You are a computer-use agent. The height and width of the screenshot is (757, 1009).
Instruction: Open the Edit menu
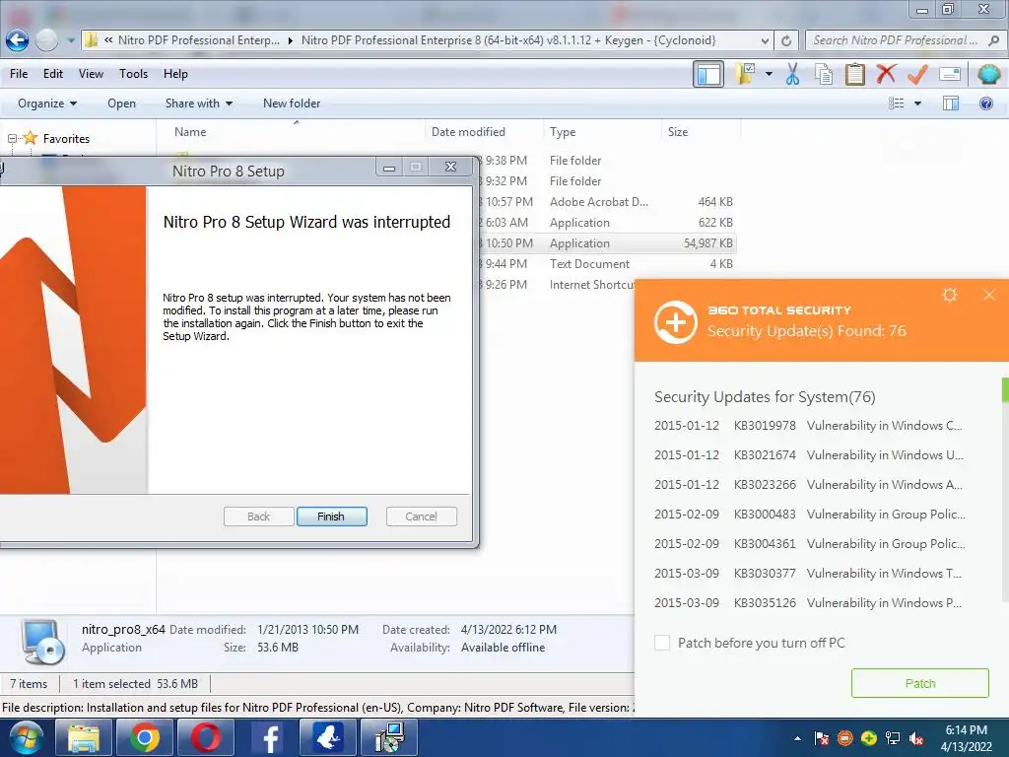53,74
